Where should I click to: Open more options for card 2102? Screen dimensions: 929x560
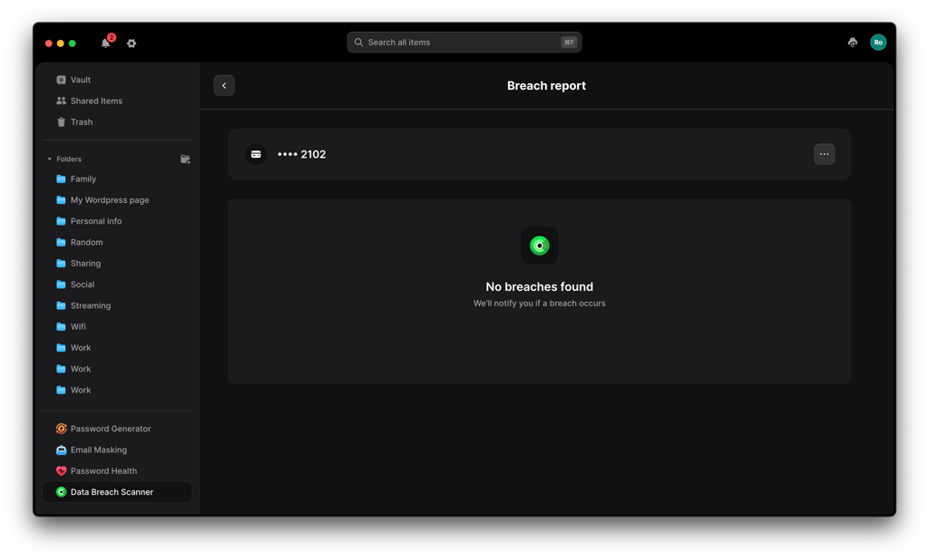824,154
